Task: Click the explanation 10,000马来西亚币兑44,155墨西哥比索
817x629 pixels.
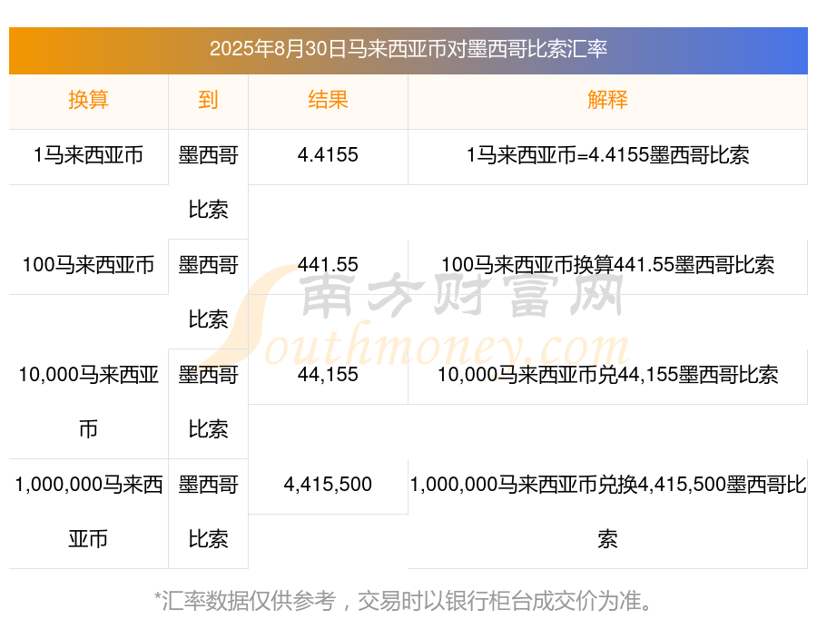Action: 607,375
